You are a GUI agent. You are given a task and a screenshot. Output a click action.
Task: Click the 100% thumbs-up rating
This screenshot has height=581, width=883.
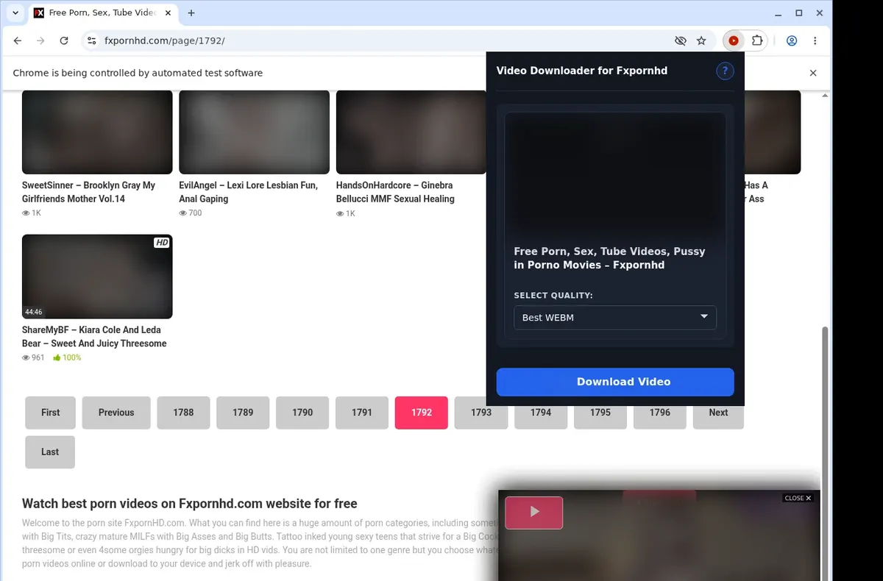(x=67, y=357)
